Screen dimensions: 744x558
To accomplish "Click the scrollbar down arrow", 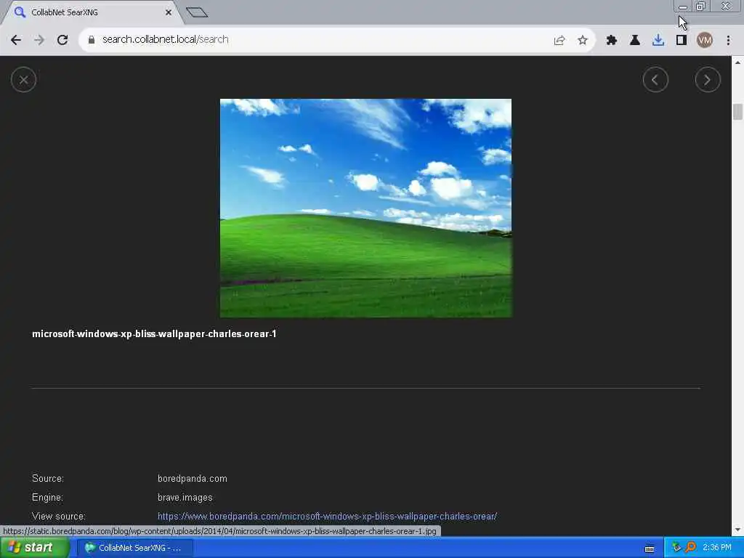I will tap(737, 530).
